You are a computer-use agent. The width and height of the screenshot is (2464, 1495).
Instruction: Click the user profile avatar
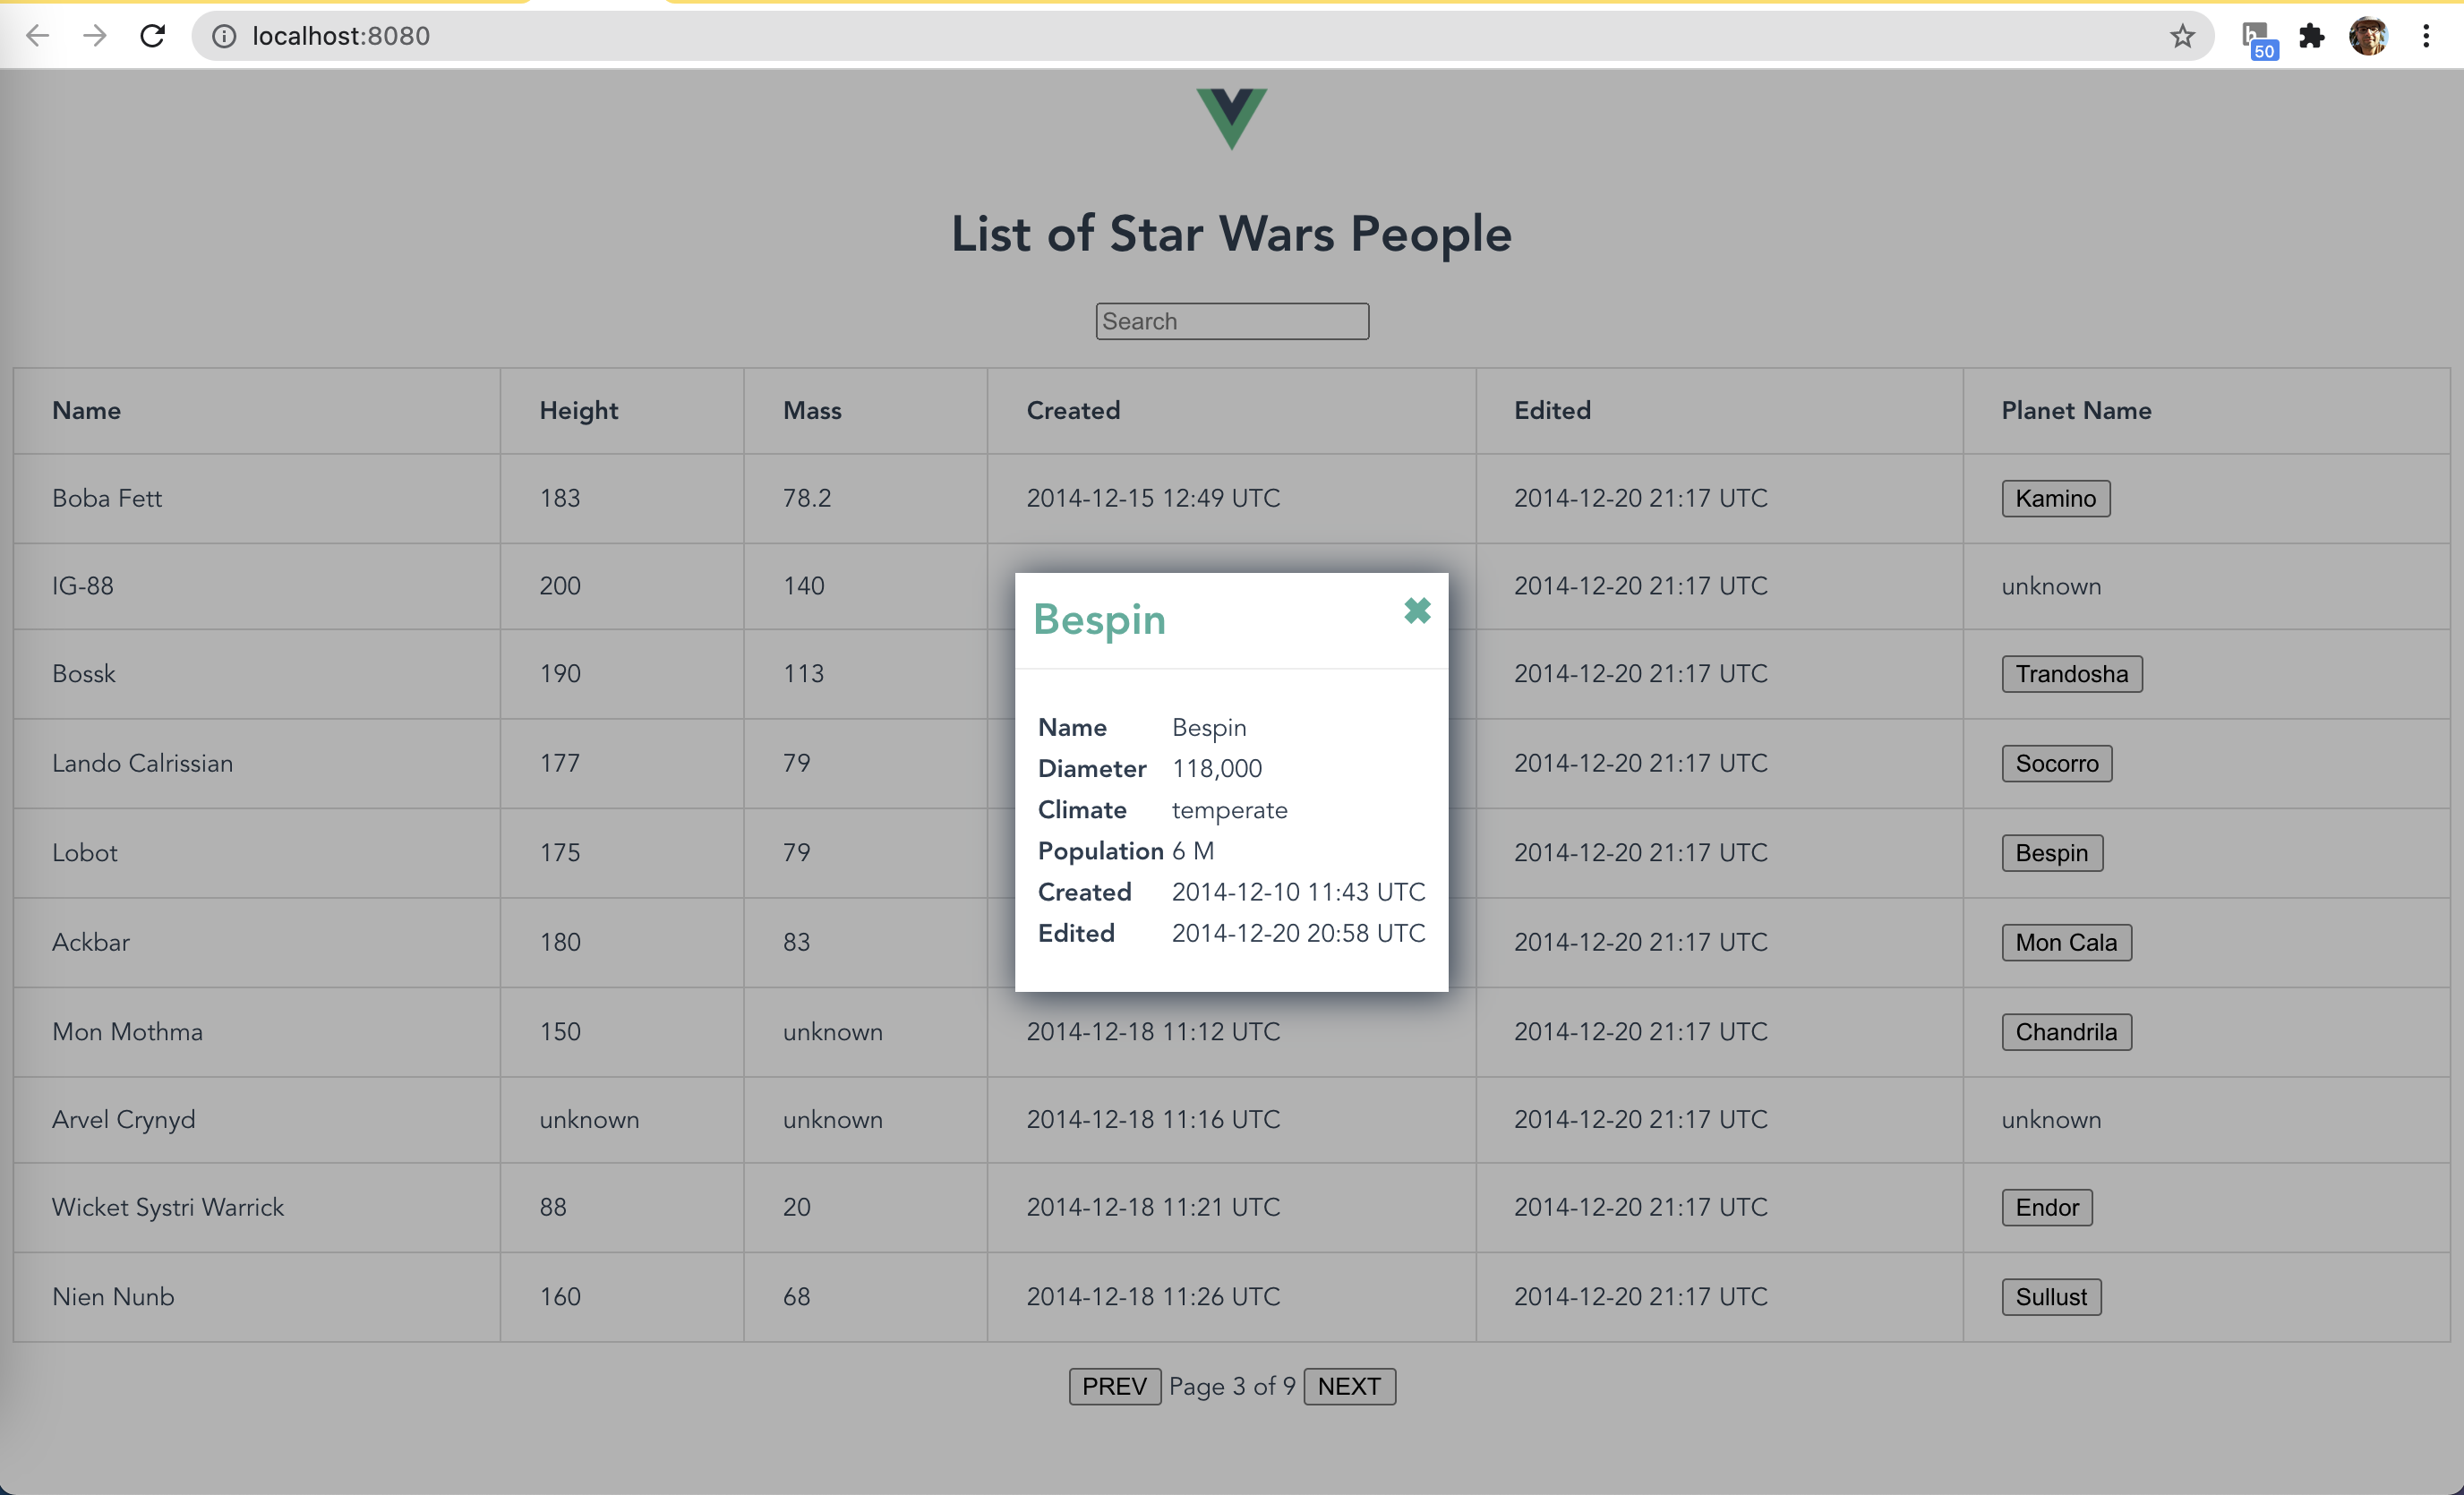click(2367, 36)
